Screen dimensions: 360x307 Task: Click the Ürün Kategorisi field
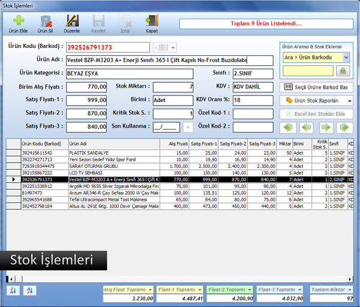tap(130, 74)
